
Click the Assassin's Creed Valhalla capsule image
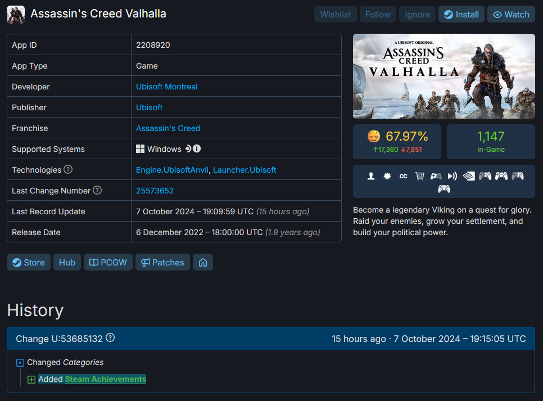[444, 76]
